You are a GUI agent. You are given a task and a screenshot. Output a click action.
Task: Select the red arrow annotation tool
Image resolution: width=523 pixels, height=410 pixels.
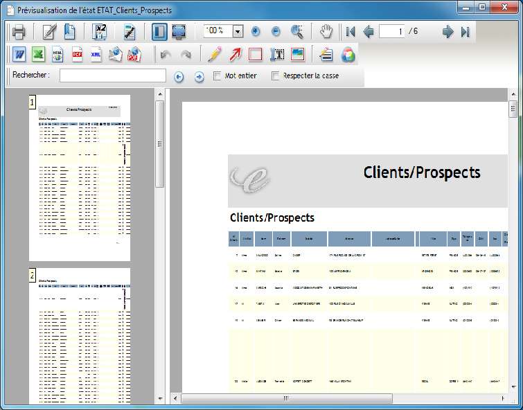(x=236, y=55)
